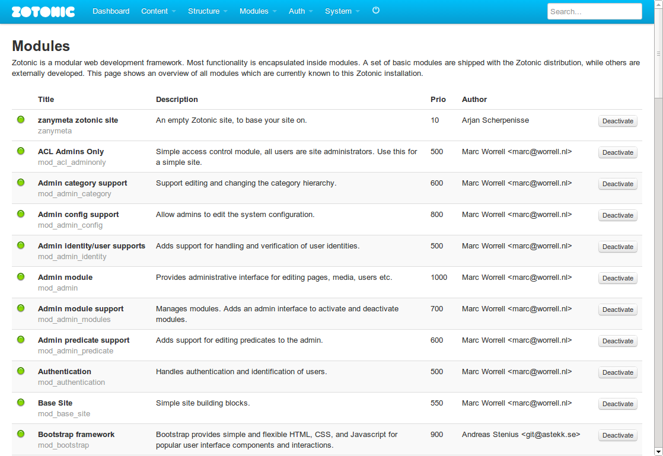Open the Modules dropdown menu

(x=257, y=11)
